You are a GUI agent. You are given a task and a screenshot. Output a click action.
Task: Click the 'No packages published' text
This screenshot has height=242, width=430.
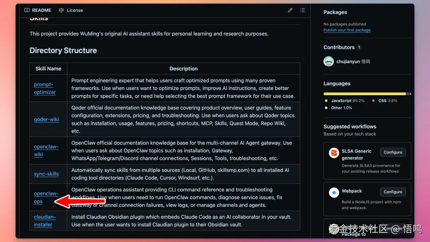(x=345, y=24)
